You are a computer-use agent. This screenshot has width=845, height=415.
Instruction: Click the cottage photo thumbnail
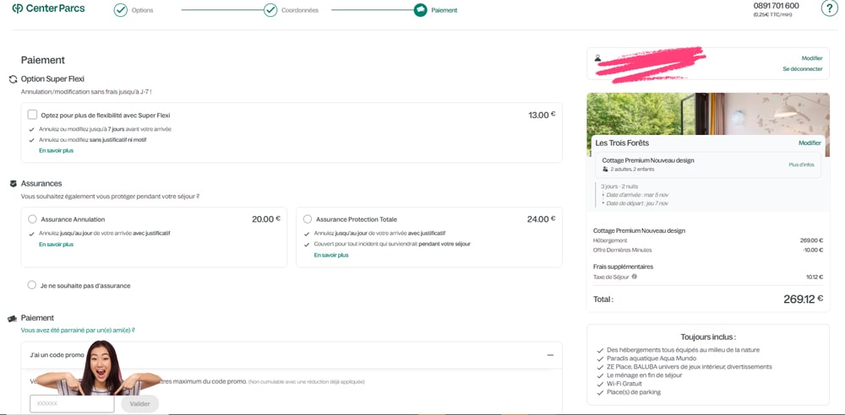708,114
